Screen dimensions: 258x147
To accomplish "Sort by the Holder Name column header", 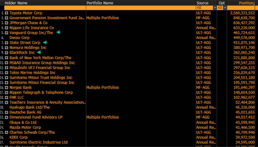I will pyautogui.click(x=16, y=3).
